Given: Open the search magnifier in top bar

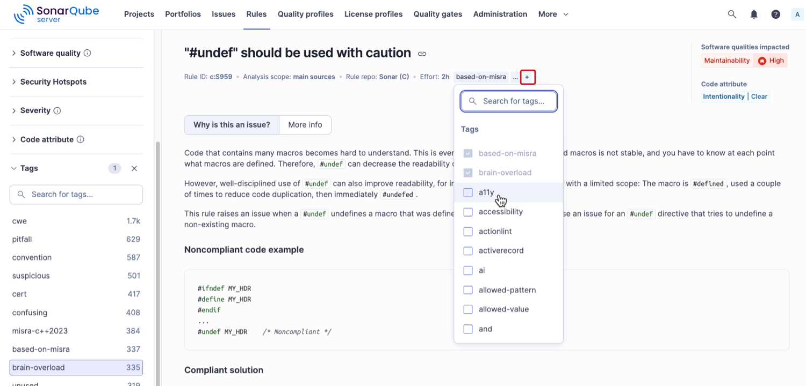Looking at the screenshot, I should pos(732,14).
